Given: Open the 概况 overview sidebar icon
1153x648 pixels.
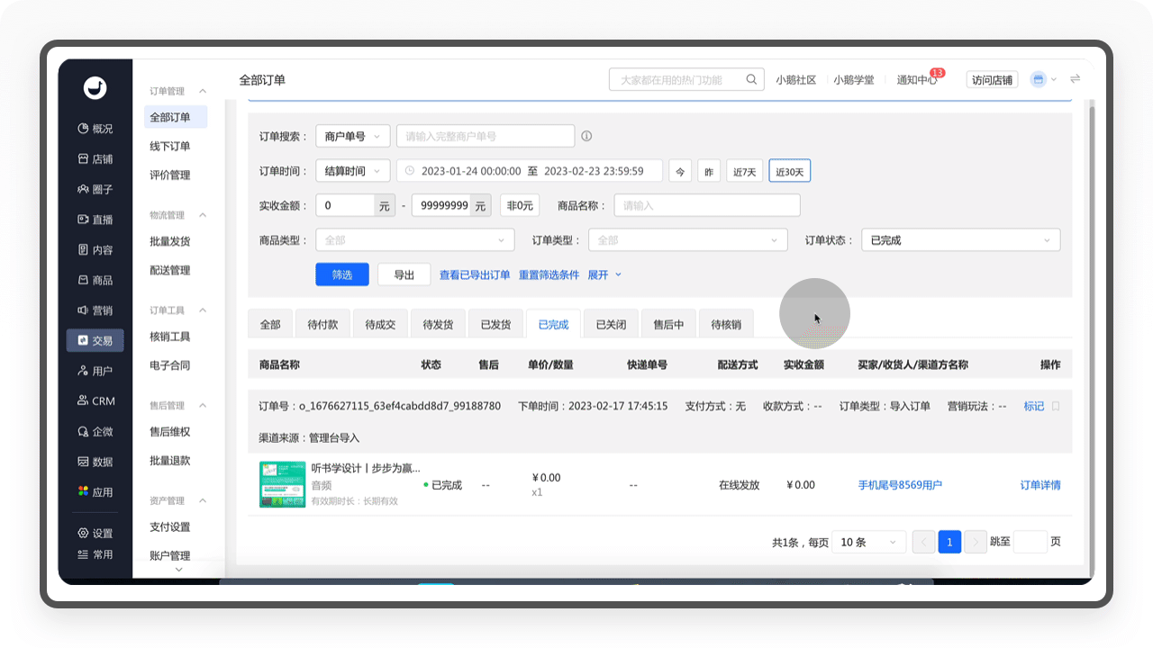Looking at the screenshot, I should [83, 129].
